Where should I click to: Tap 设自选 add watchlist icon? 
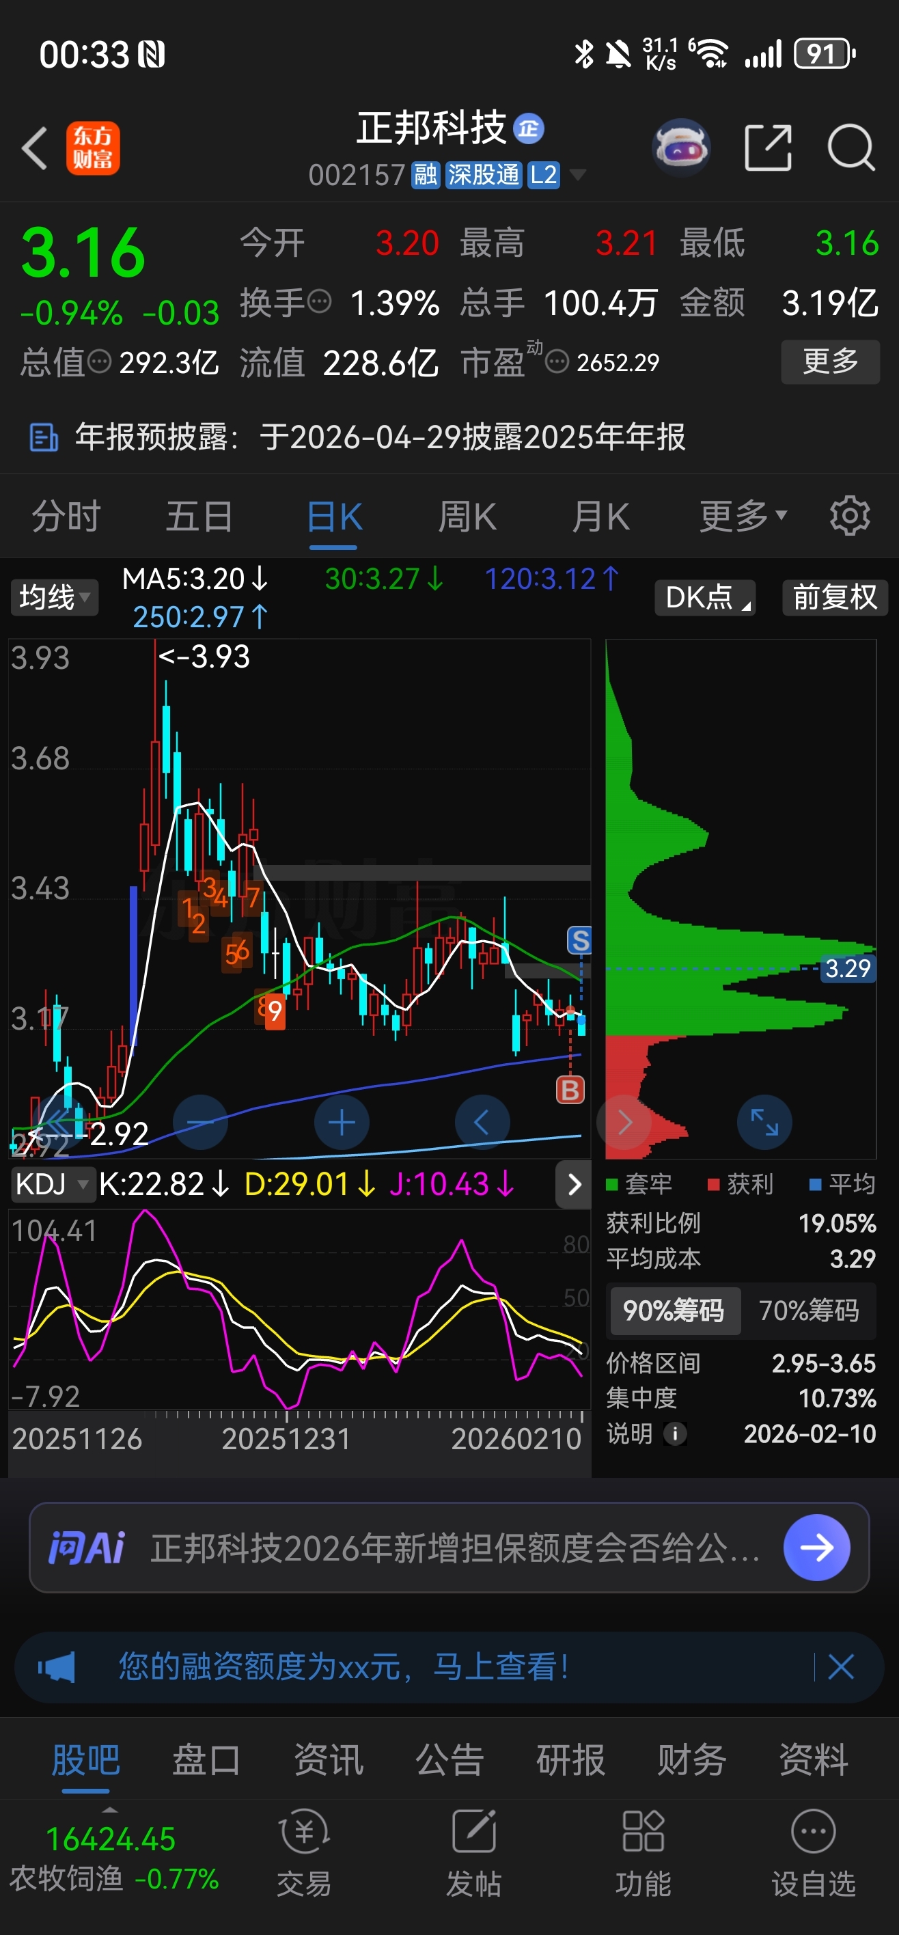814,1831
